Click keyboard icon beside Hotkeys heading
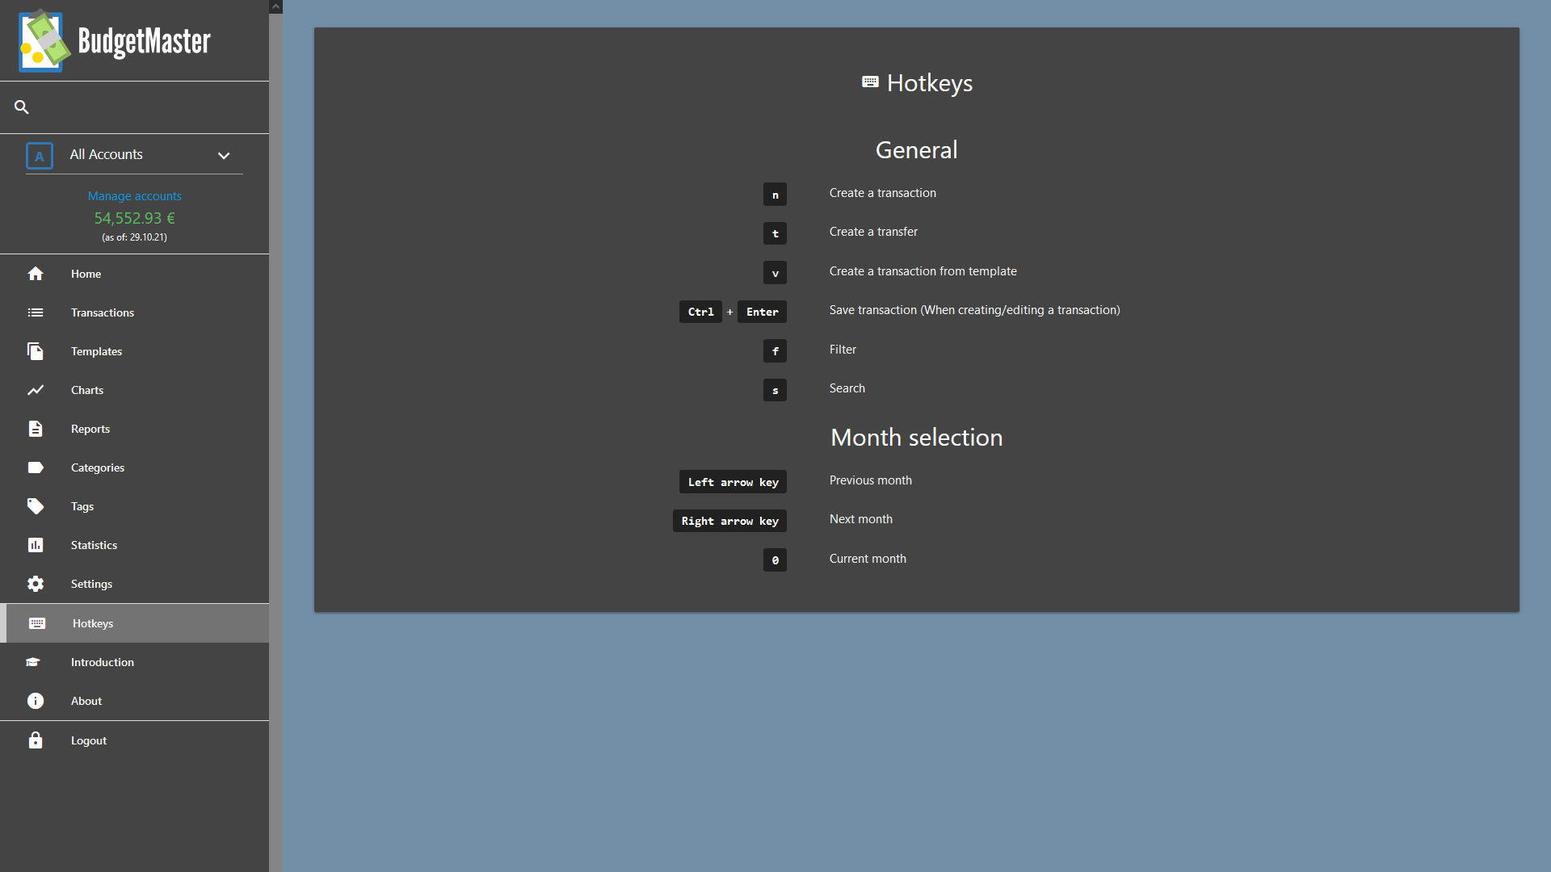 [x=870, y=82]
